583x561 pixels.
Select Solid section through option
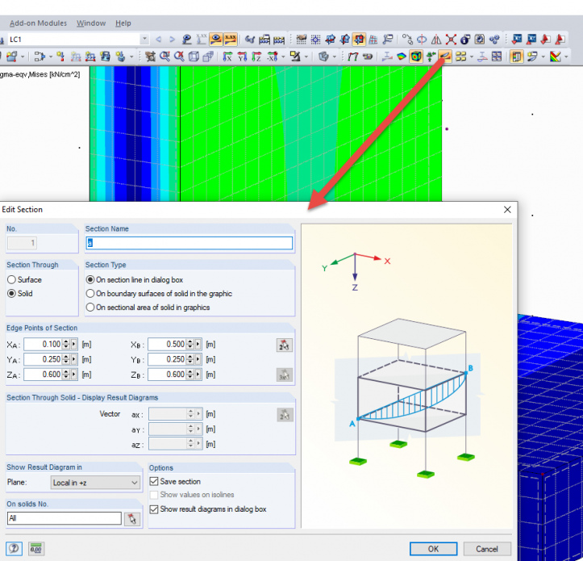point(20,293)
